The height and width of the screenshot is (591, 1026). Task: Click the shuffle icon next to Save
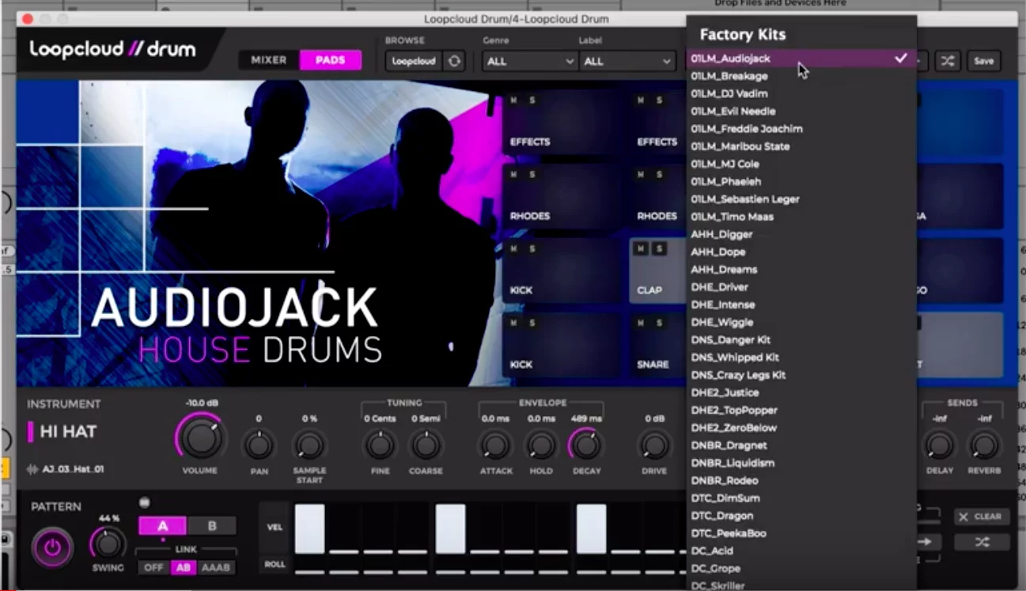click(x=948, y=61)
